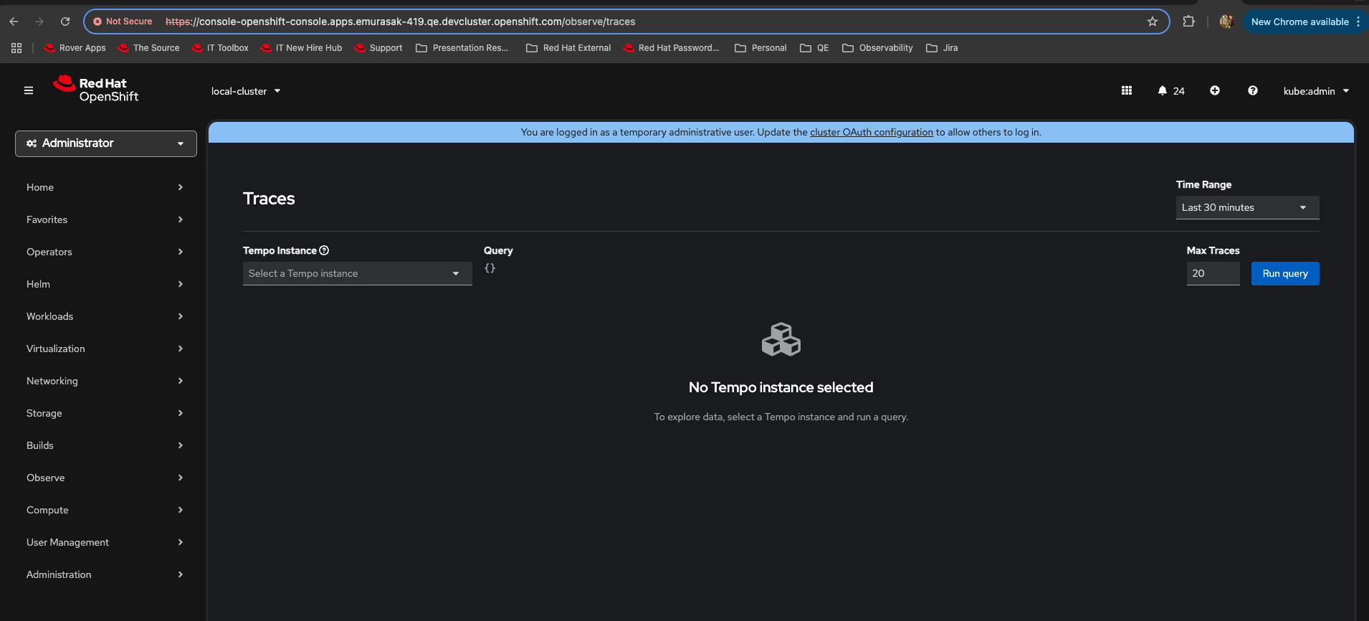Open the IT Toolbox bookmark
1369x621 pixels.
coord(220,48)
